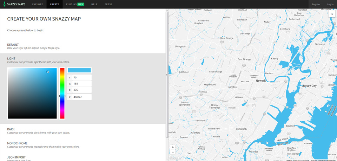337x161 pixels.
Task: Click the Roselle Park map label
Action: (214, 129)
